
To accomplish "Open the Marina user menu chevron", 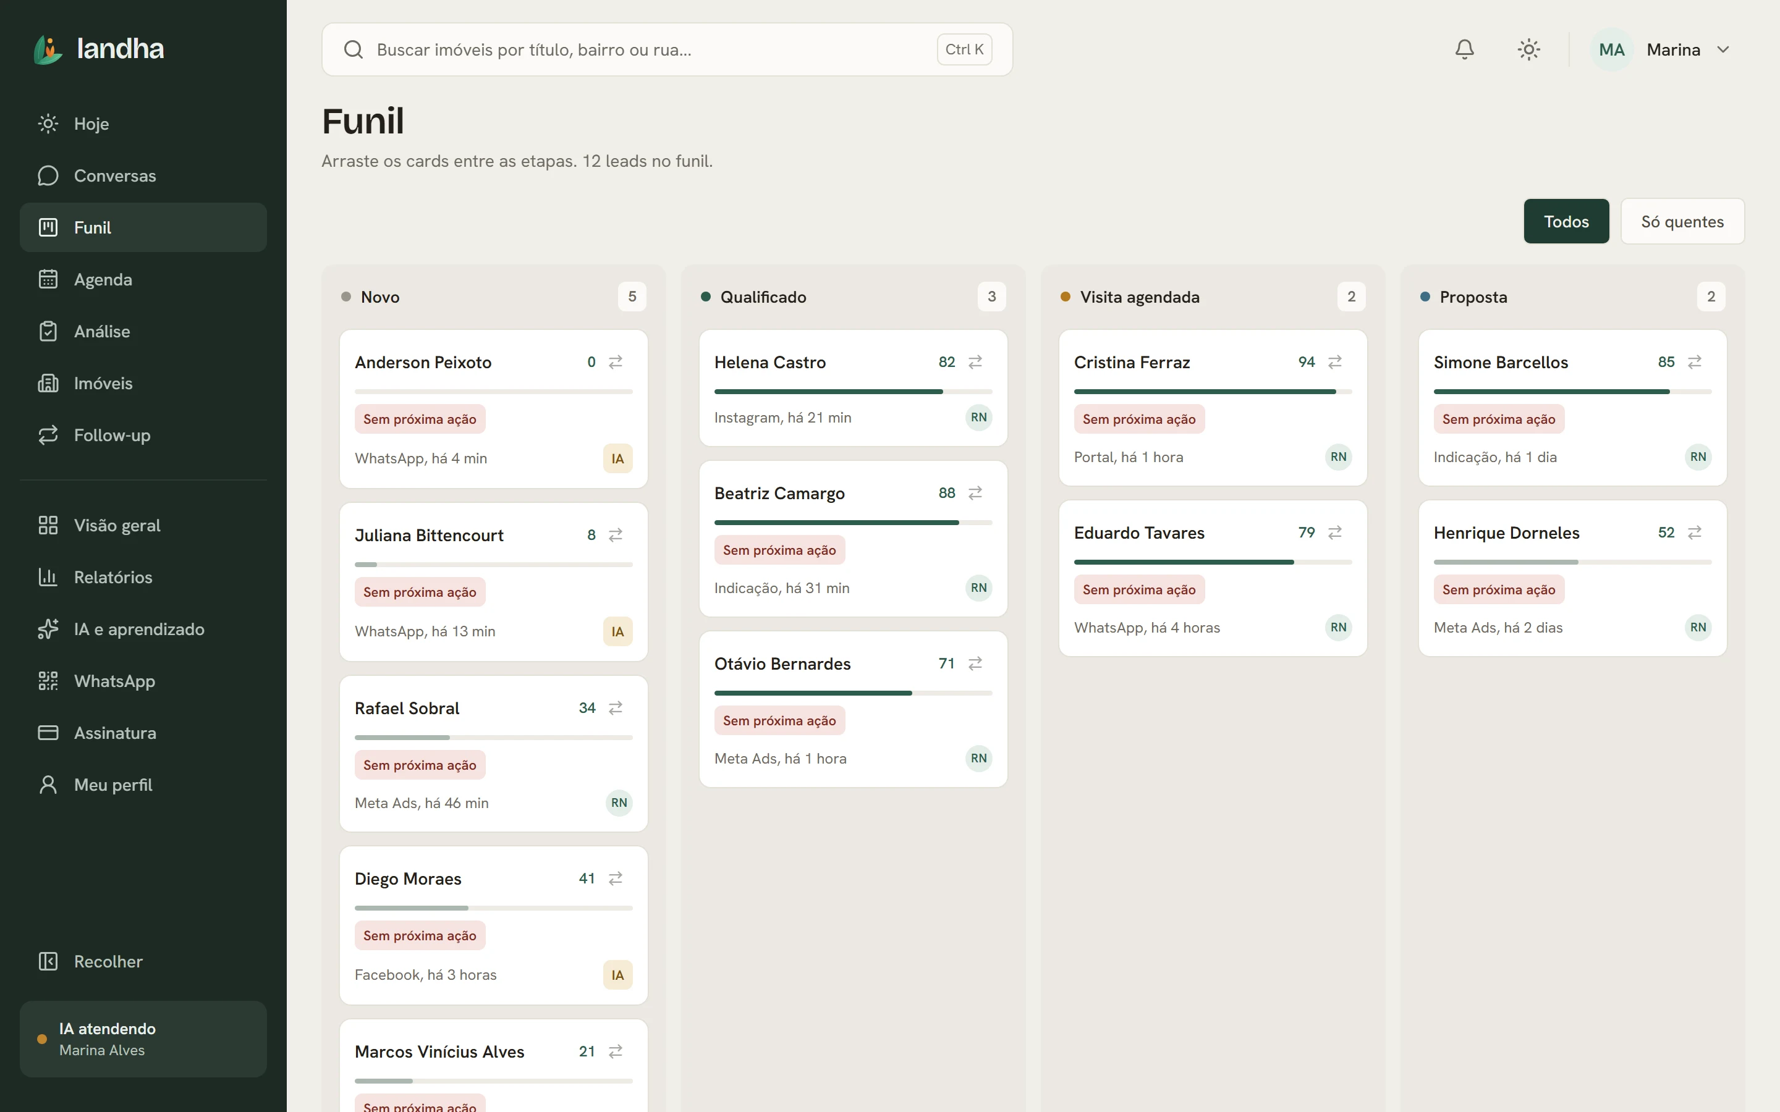I will pos(1723,49).
